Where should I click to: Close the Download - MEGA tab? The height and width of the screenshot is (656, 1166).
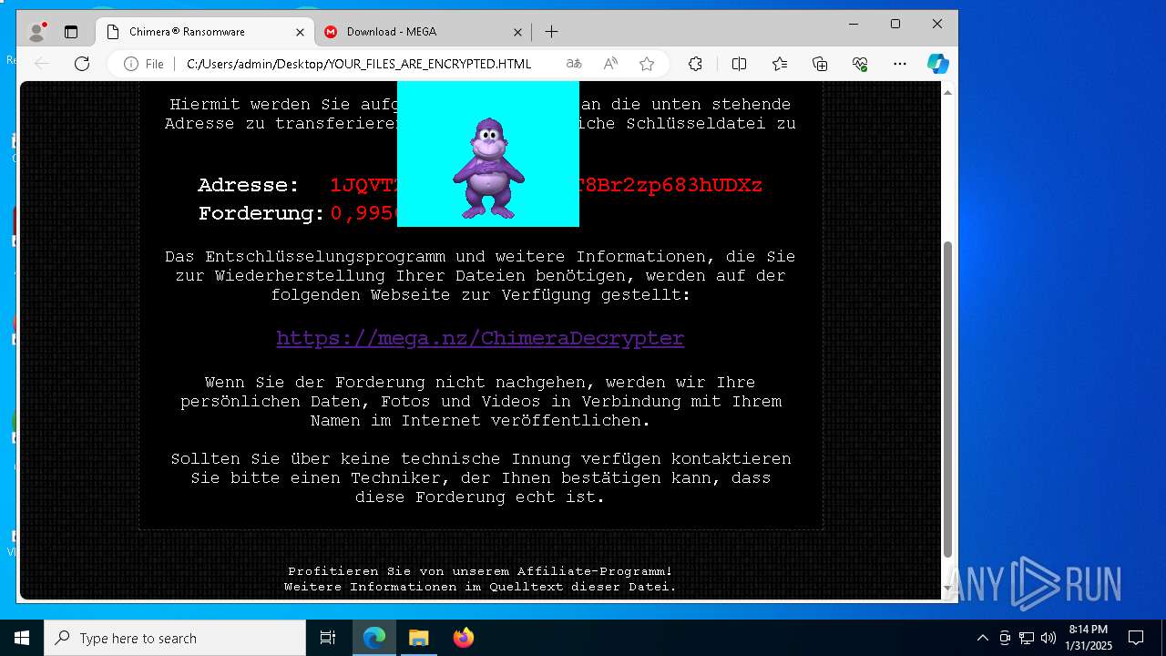(x=517, y=32)
